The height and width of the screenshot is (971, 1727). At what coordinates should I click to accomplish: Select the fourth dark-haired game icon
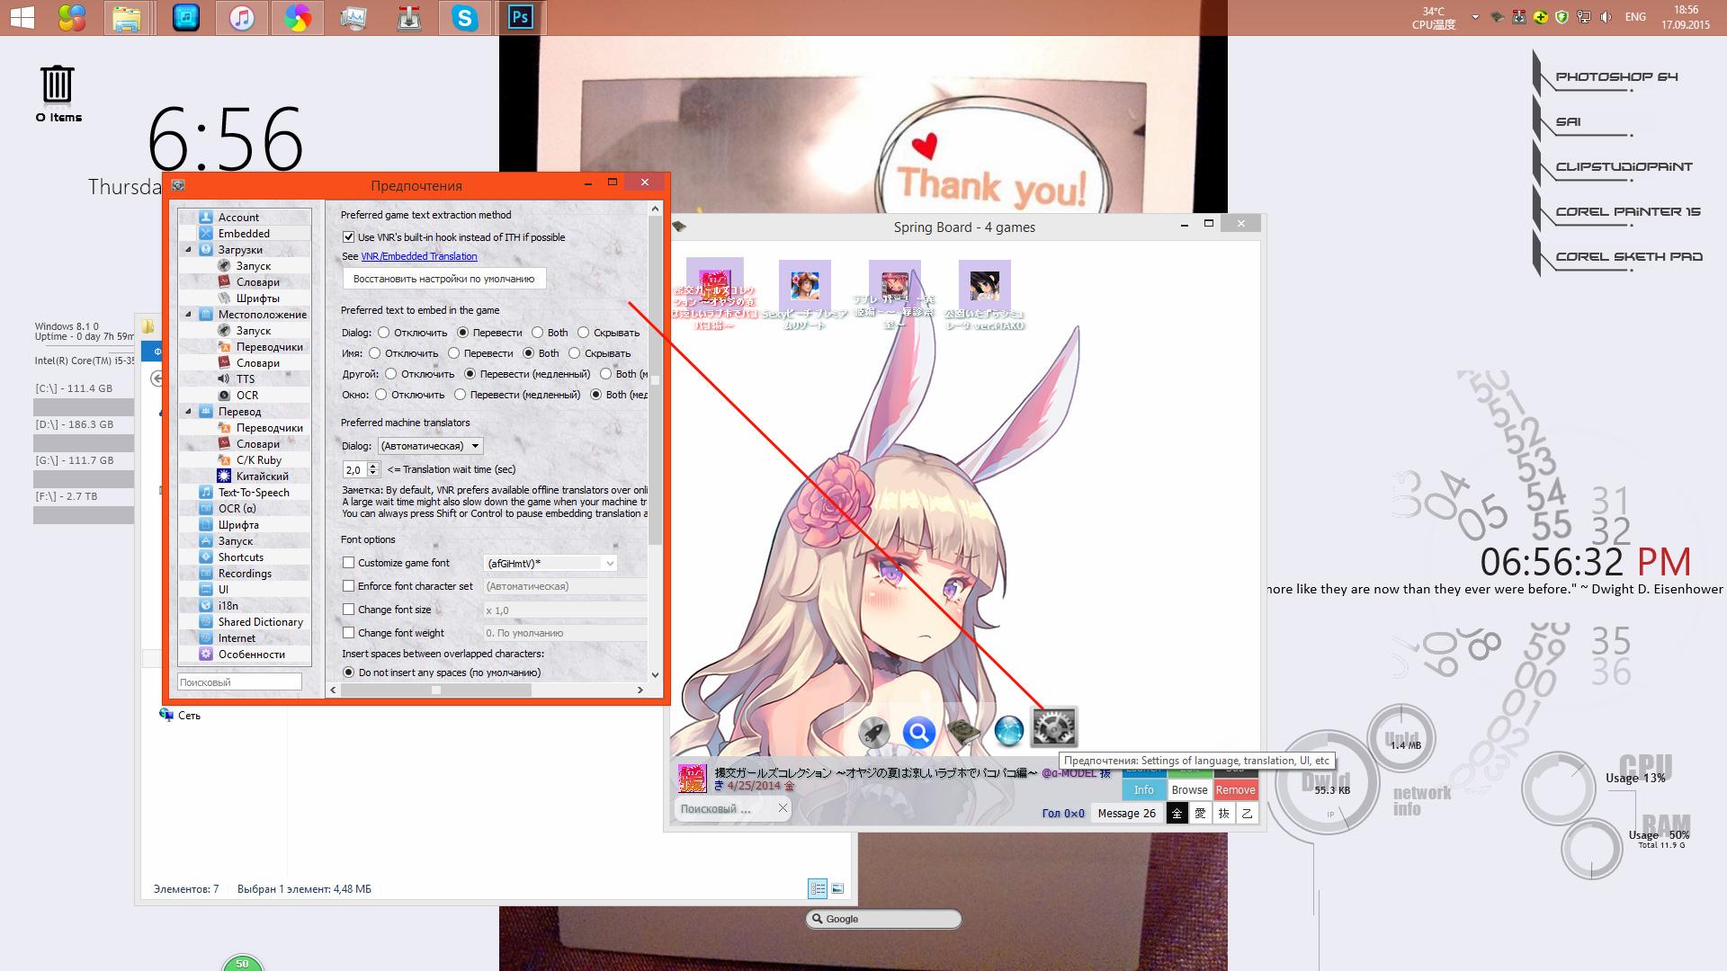point(984,285)
